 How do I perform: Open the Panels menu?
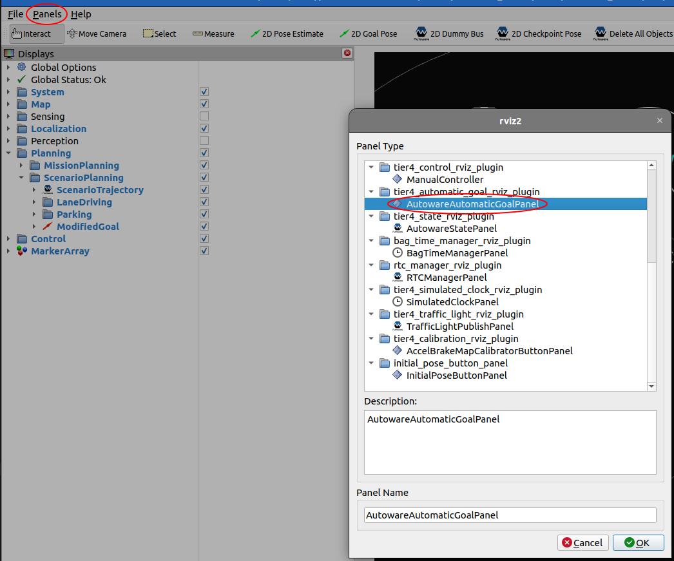point(46,14)
